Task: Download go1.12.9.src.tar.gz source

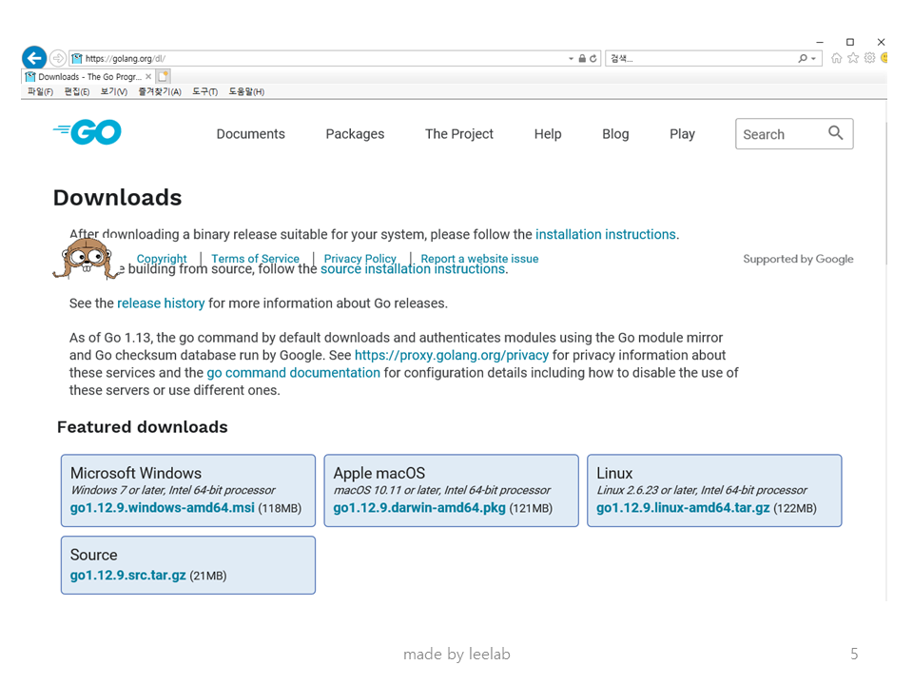Action: [x=128, y=576]
